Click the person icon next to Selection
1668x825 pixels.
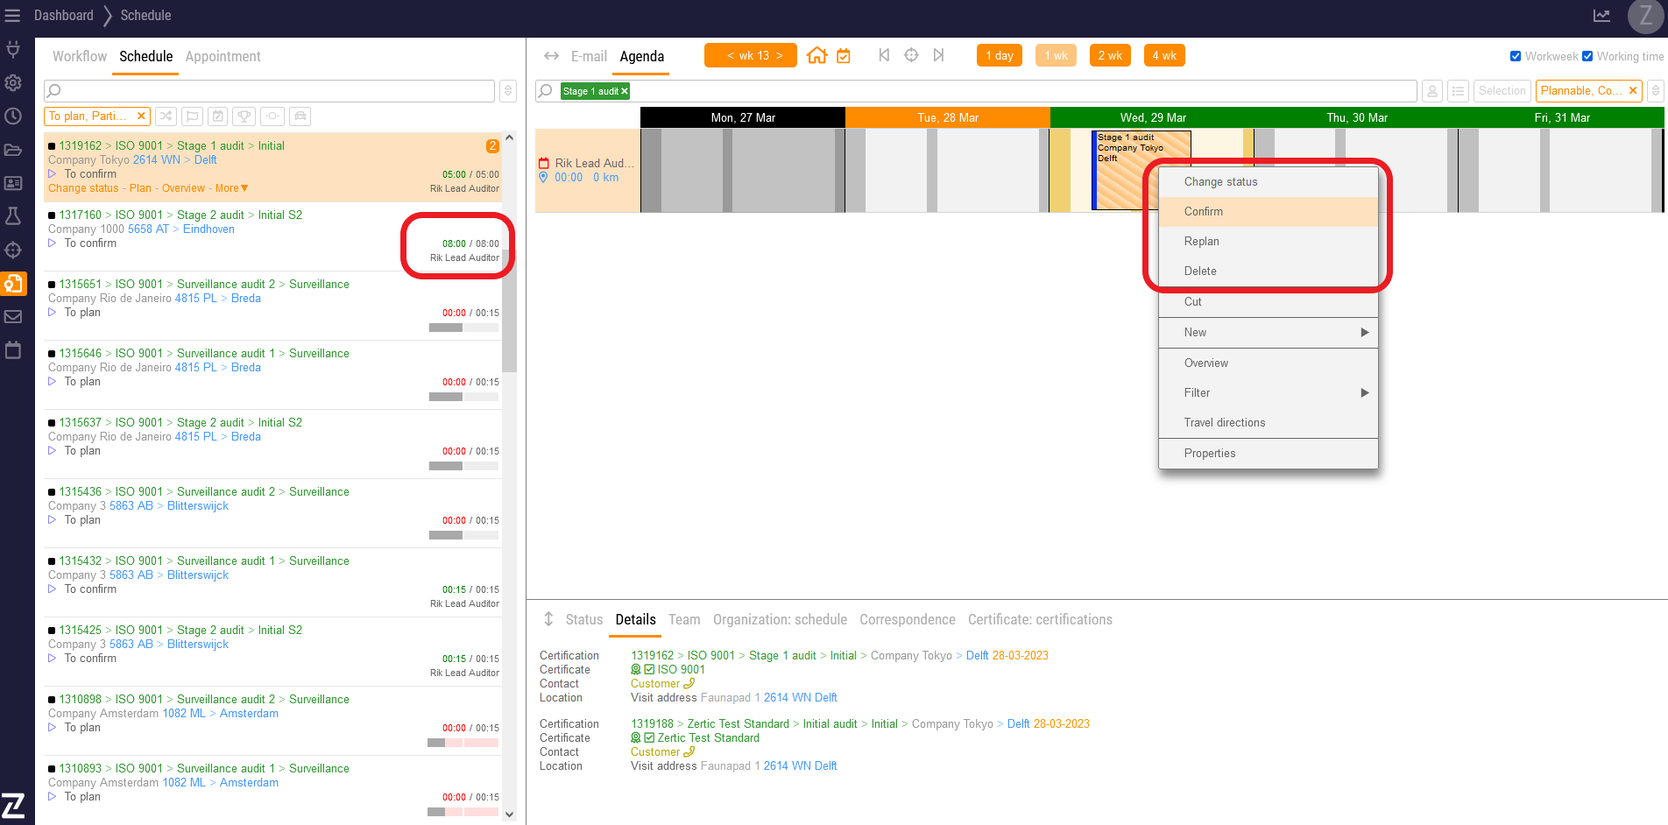1432,91
